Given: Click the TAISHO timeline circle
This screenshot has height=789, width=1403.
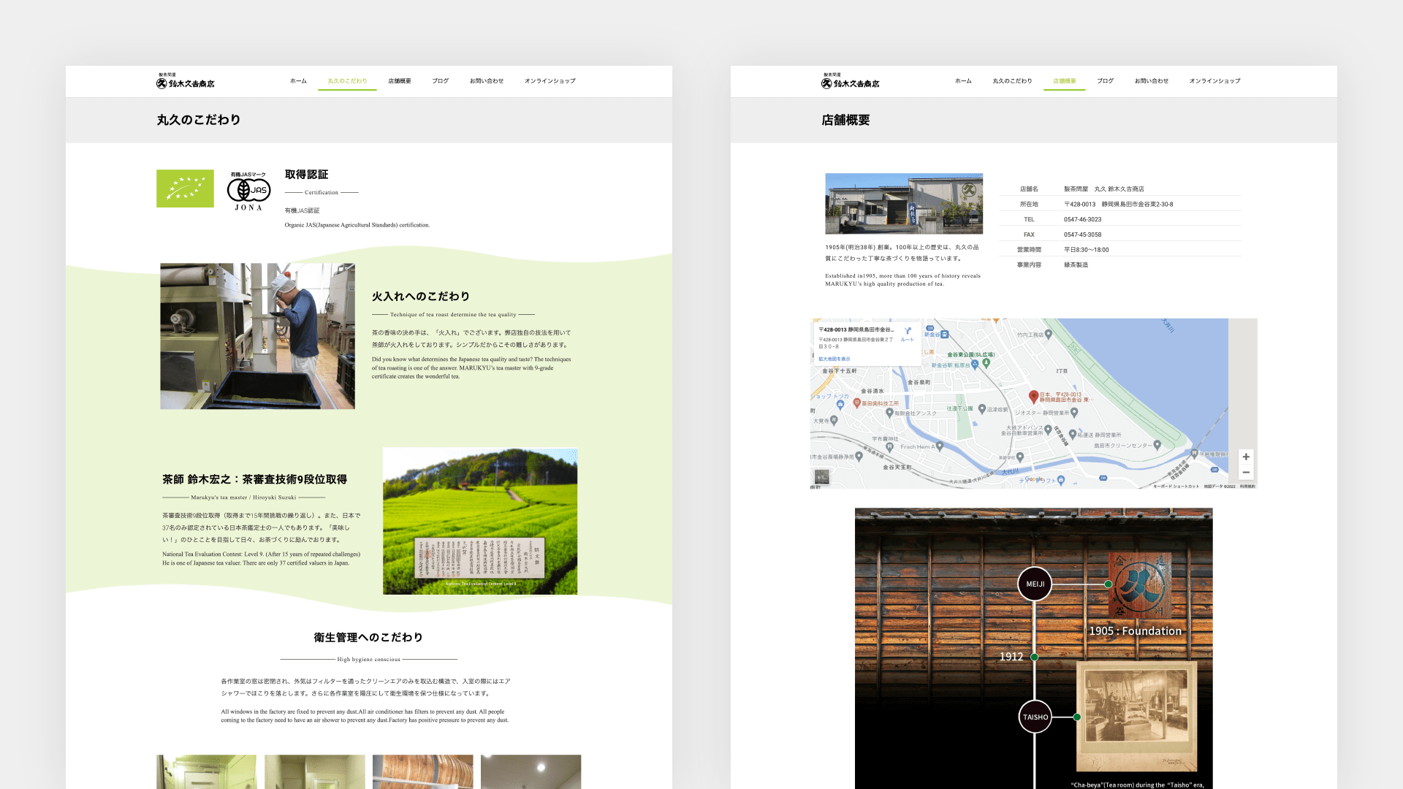Looking at the screenshot, I should 1035,717.
